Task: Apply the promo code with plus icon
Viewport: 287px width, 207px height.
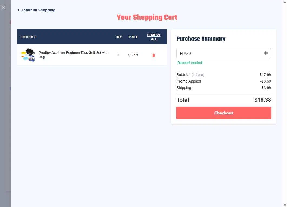Action: pos(266,53)
